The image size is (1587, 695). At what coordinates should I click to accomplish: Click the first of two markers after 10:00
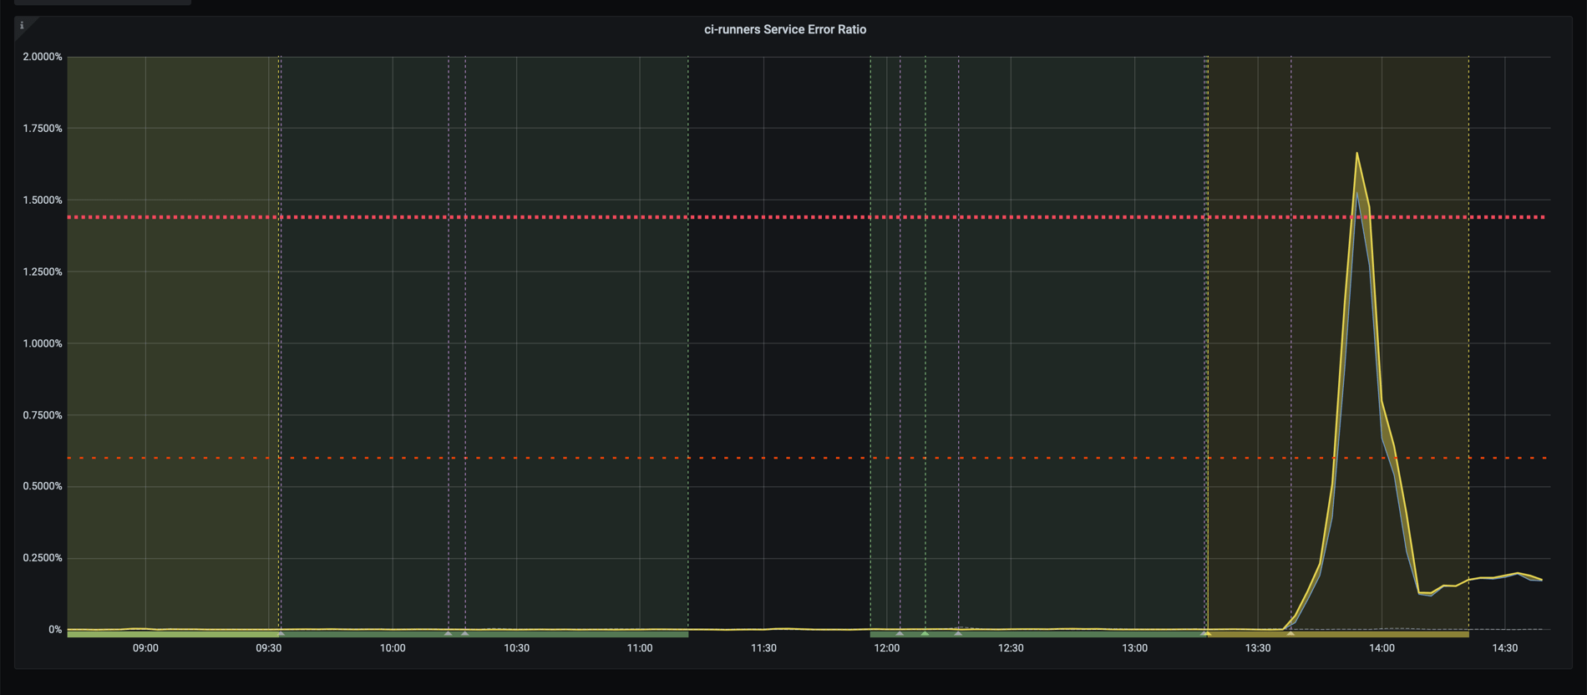449,634
